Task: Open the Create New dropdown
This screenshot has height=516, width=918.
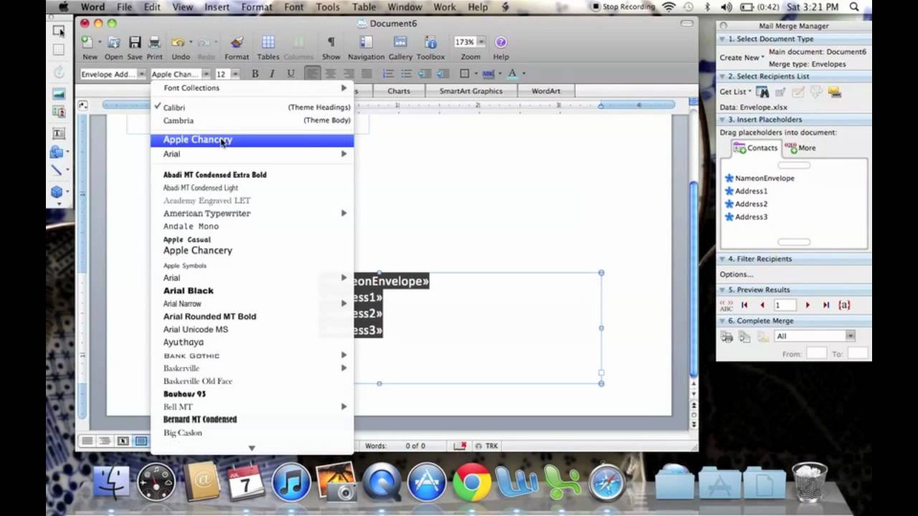Action: (x=742, y=57)
